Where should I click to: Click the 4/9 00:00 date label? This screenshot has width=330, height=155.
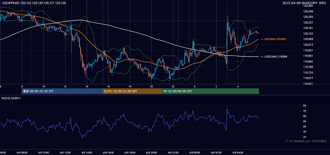coord(194,153)
